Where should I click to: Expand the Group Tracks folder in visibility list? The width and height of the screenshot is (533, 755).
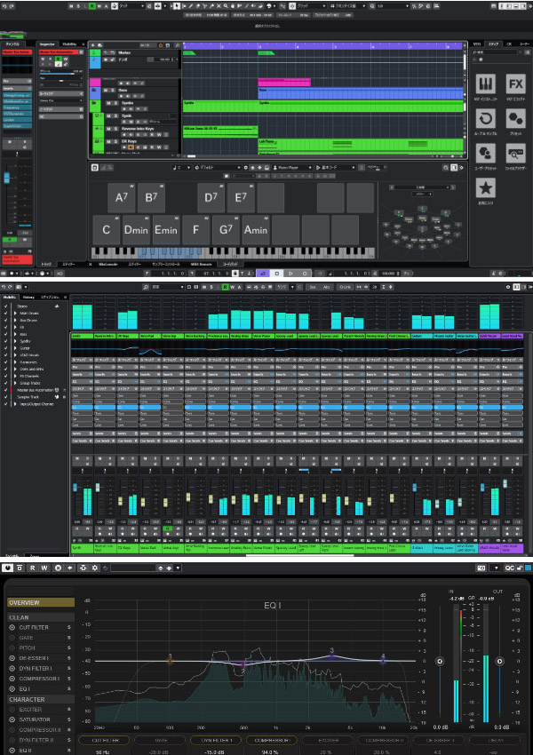coord(15,384)
